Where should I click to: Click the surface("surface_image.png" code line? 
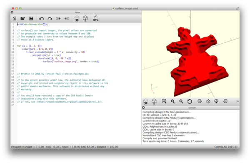71,62
